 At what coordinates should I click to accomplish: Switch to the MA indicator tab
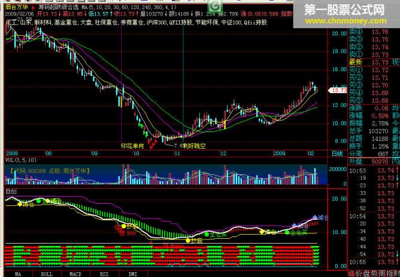coord(17,275)
